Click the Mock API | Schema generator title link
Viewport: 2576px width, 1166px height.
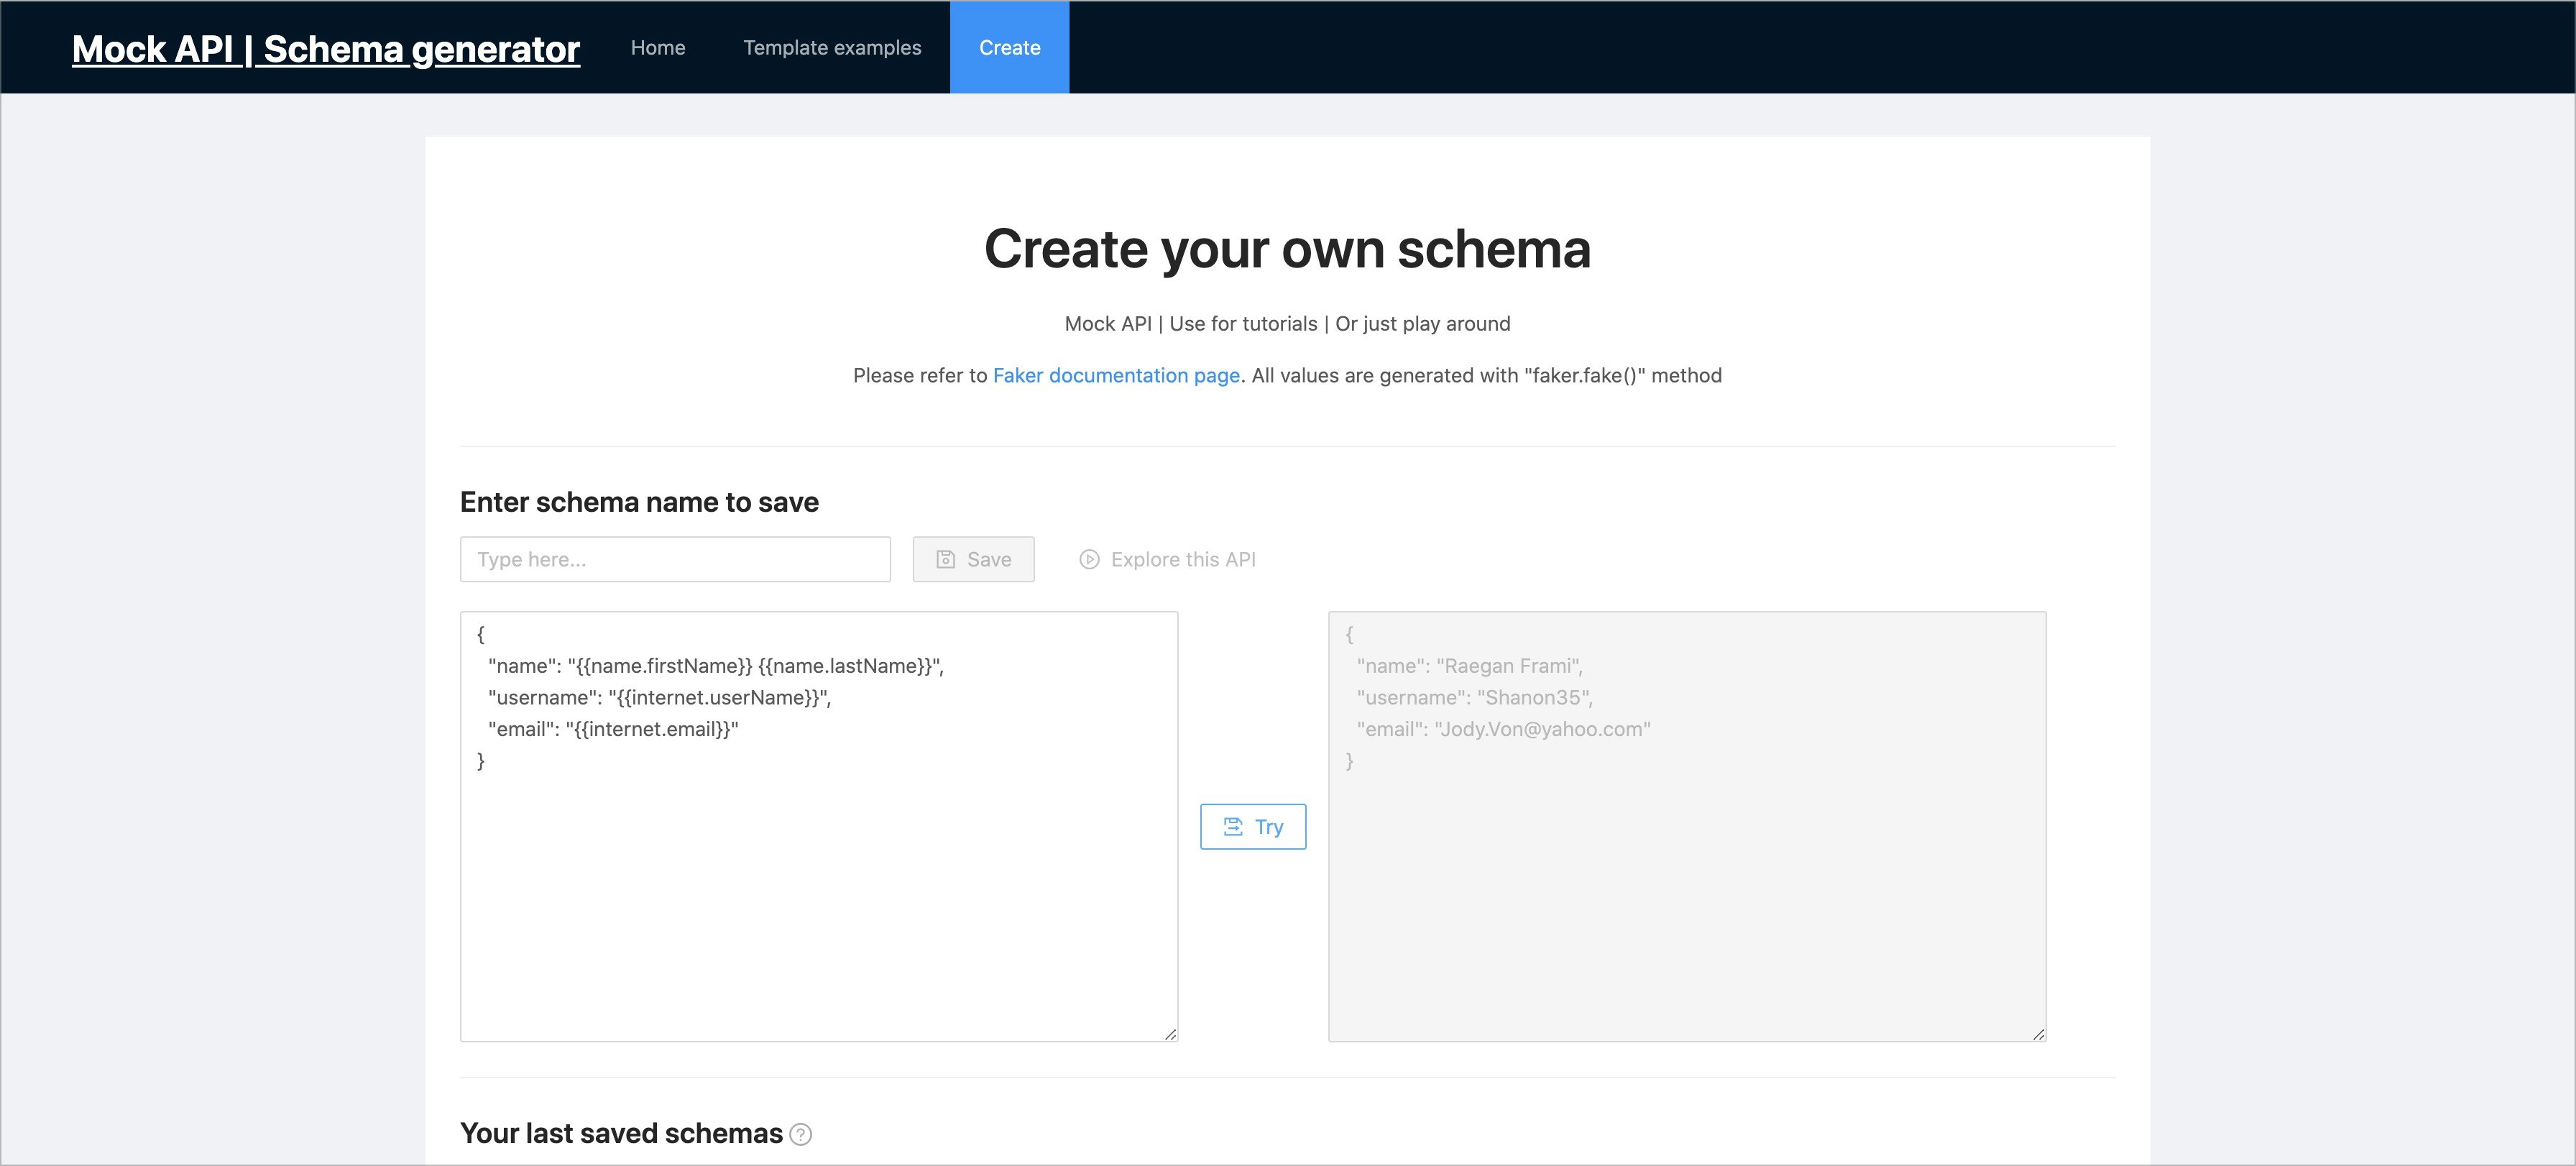click(325, 48)
